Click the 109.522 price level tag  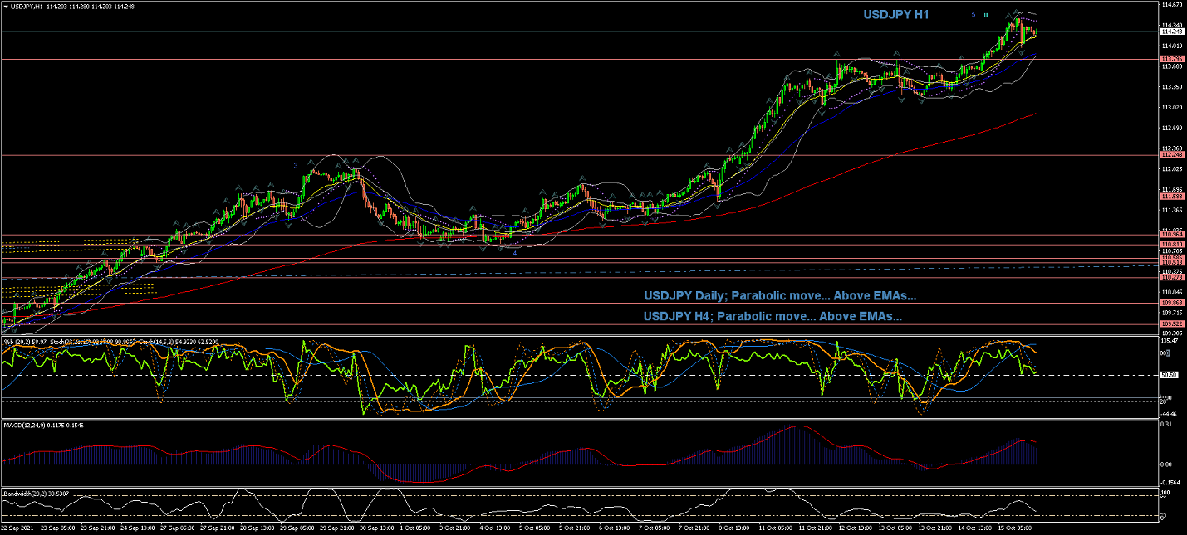pyautogui.click(x=1171, y=323)
